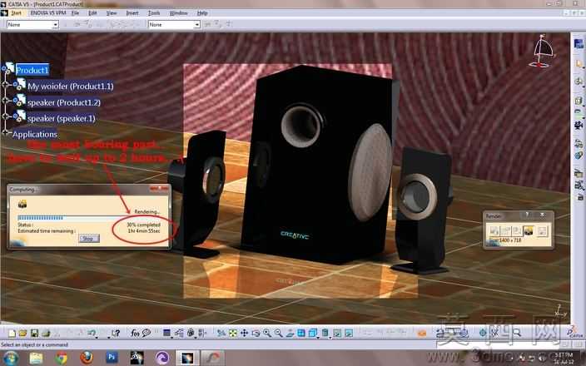Select the Fly mode icon

(x=221, y=333)
